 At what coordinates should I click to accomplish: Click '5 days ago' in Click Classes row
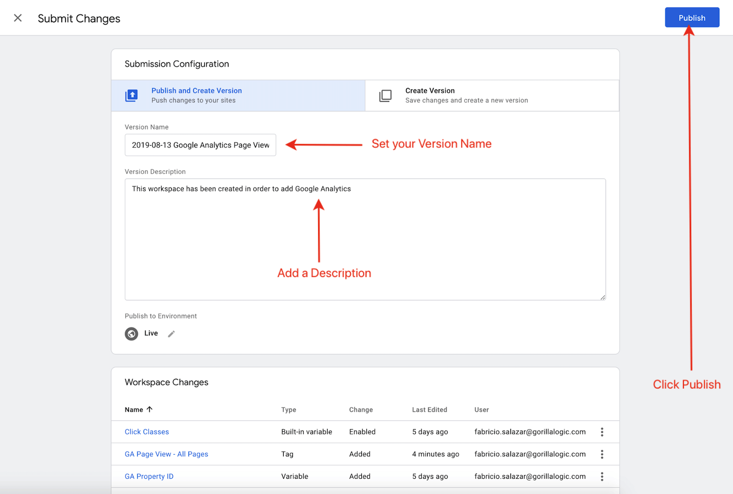430,432
